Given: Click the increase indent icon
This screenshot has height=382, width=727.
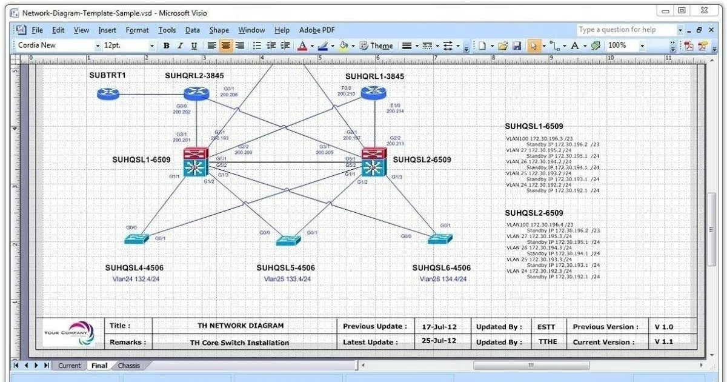Looking at the screenshot, I should (285, 45).
